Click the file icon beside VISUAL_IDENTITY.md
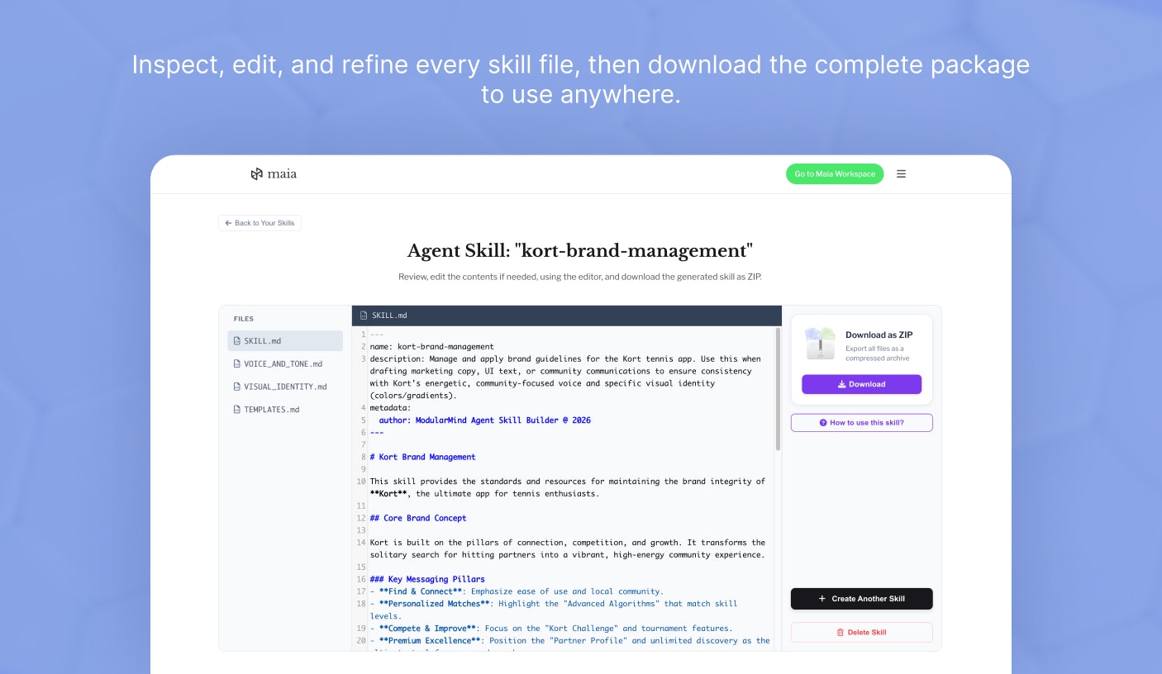The width and height of the screenshot is (1162, 674). tap(237, 387)
